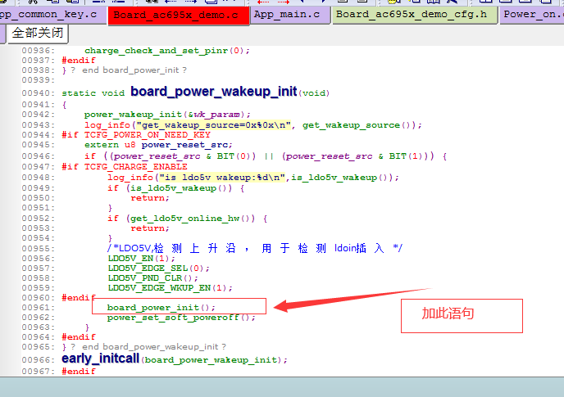
Task: Click line number 00946
Action: 39,156
